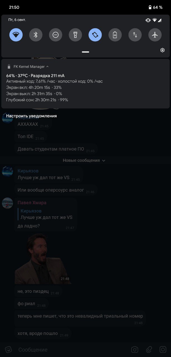Collapse FK Kernel Manager notification chevron
Viewport: 171px width, 357px height.
click(48, 67)
